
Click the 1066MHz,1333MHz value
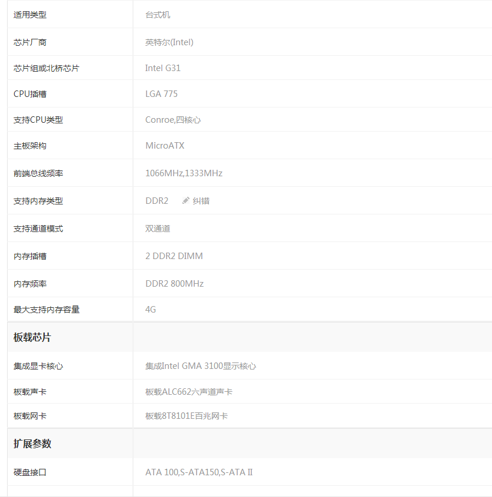pos(184,173)
